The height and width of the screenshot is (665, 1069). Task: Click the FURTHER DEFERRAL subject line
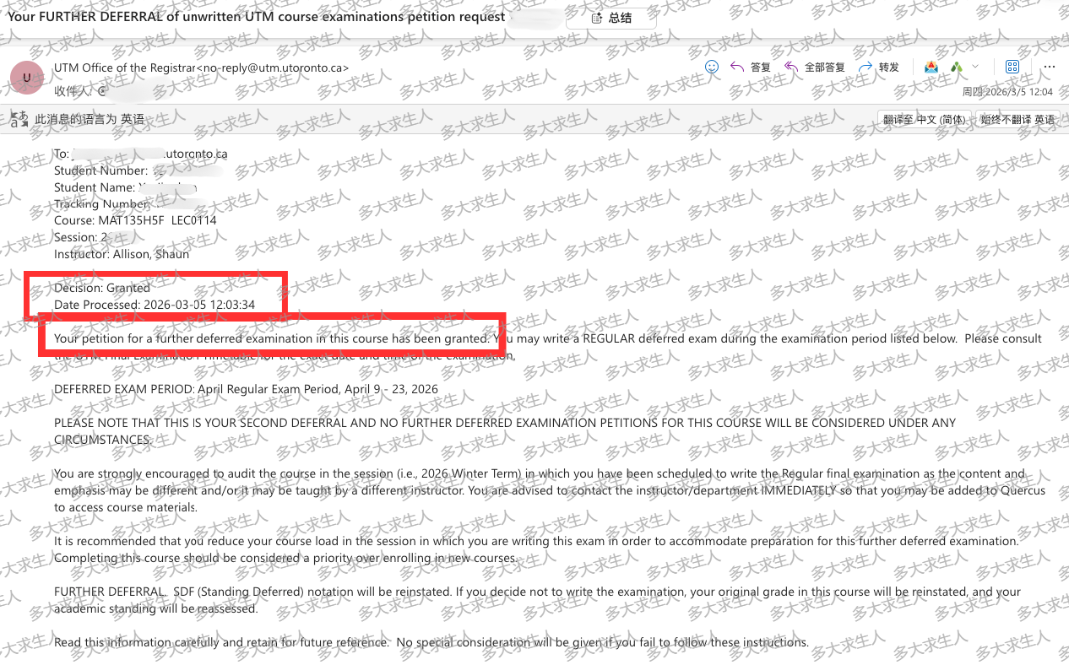[x=253, y=16]
